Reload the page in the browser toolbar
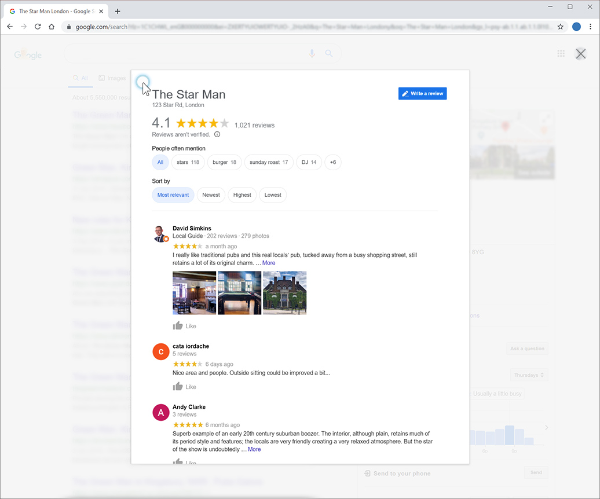The height and width of the screenshot is (499, 600). tap(38, 27)
